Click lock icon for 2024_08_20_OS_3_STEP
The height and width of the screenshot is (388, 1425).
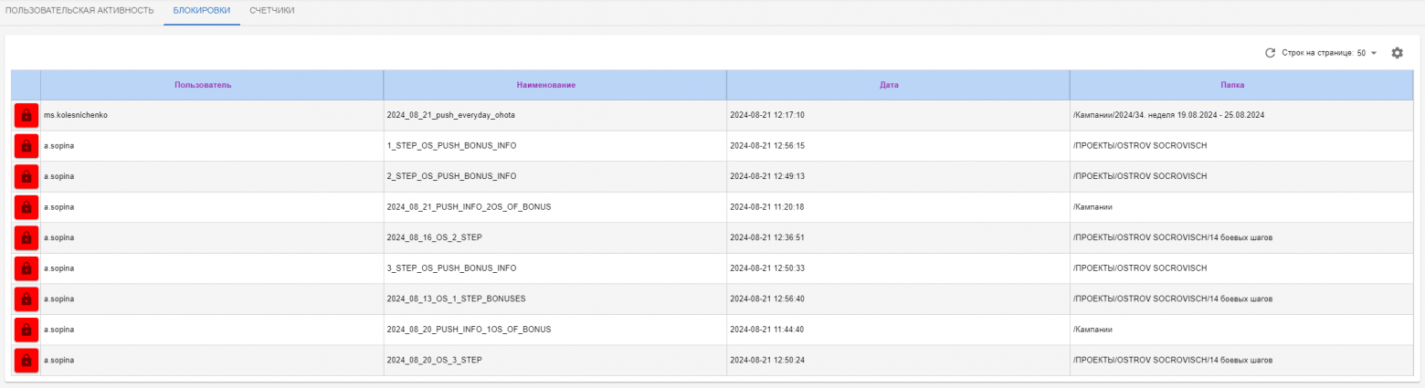tap(26, 361)
